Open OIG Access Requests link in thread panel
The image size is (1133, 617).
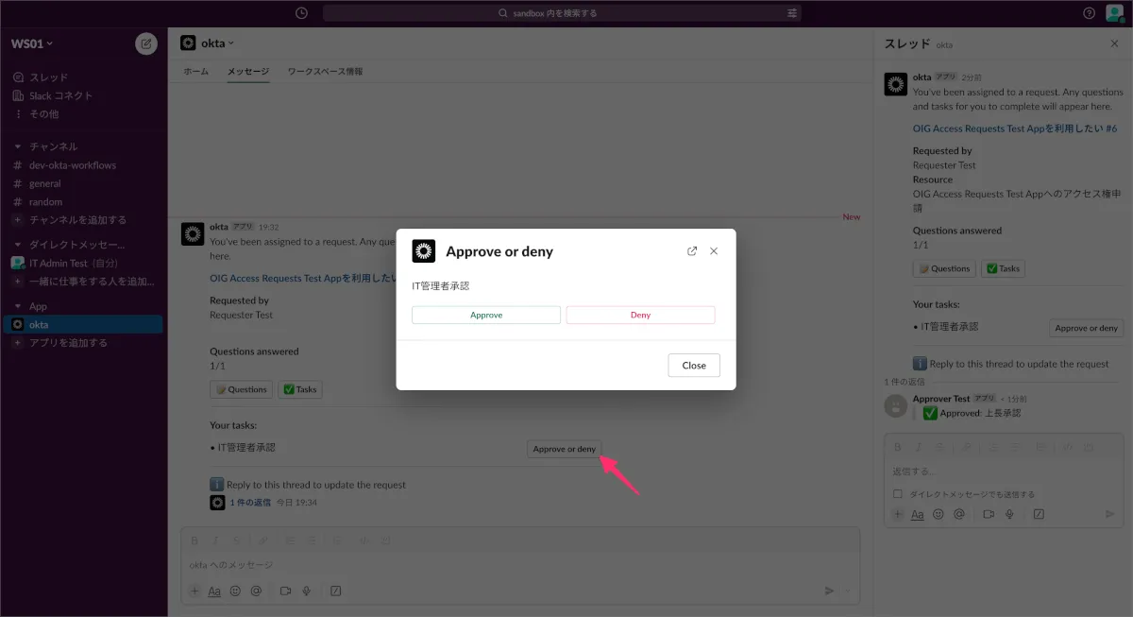click(x=1015, y=129)
